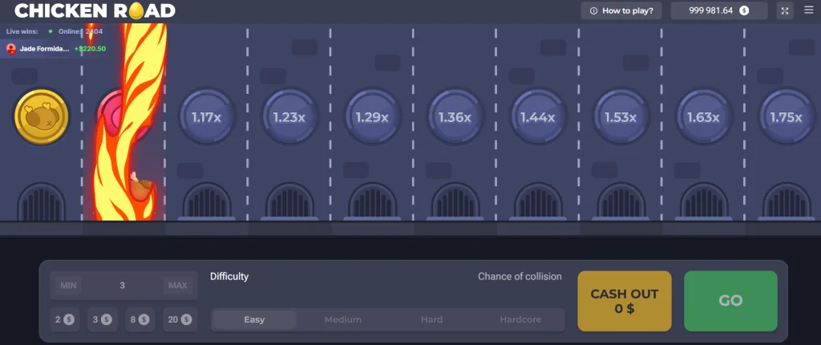Click sewer grate under 1.17x
The height and width of the screenshot is (345, 821).
click(x=207, y=201)
